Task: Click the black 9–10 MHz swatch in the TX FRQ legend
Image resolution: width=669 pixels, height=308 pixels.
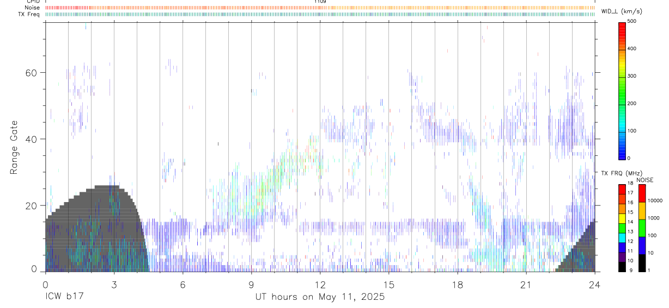Action: pyautogui.click(x=622, y=266)
